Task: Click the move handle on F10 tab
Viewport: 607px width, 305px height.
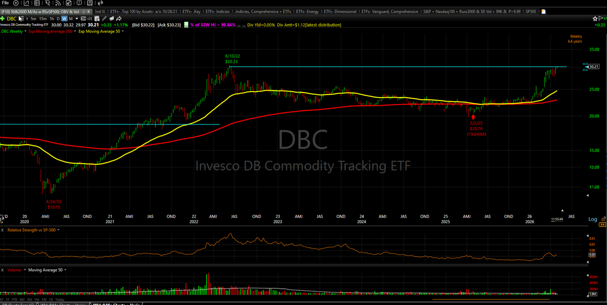Action: (x=84, y=12)
